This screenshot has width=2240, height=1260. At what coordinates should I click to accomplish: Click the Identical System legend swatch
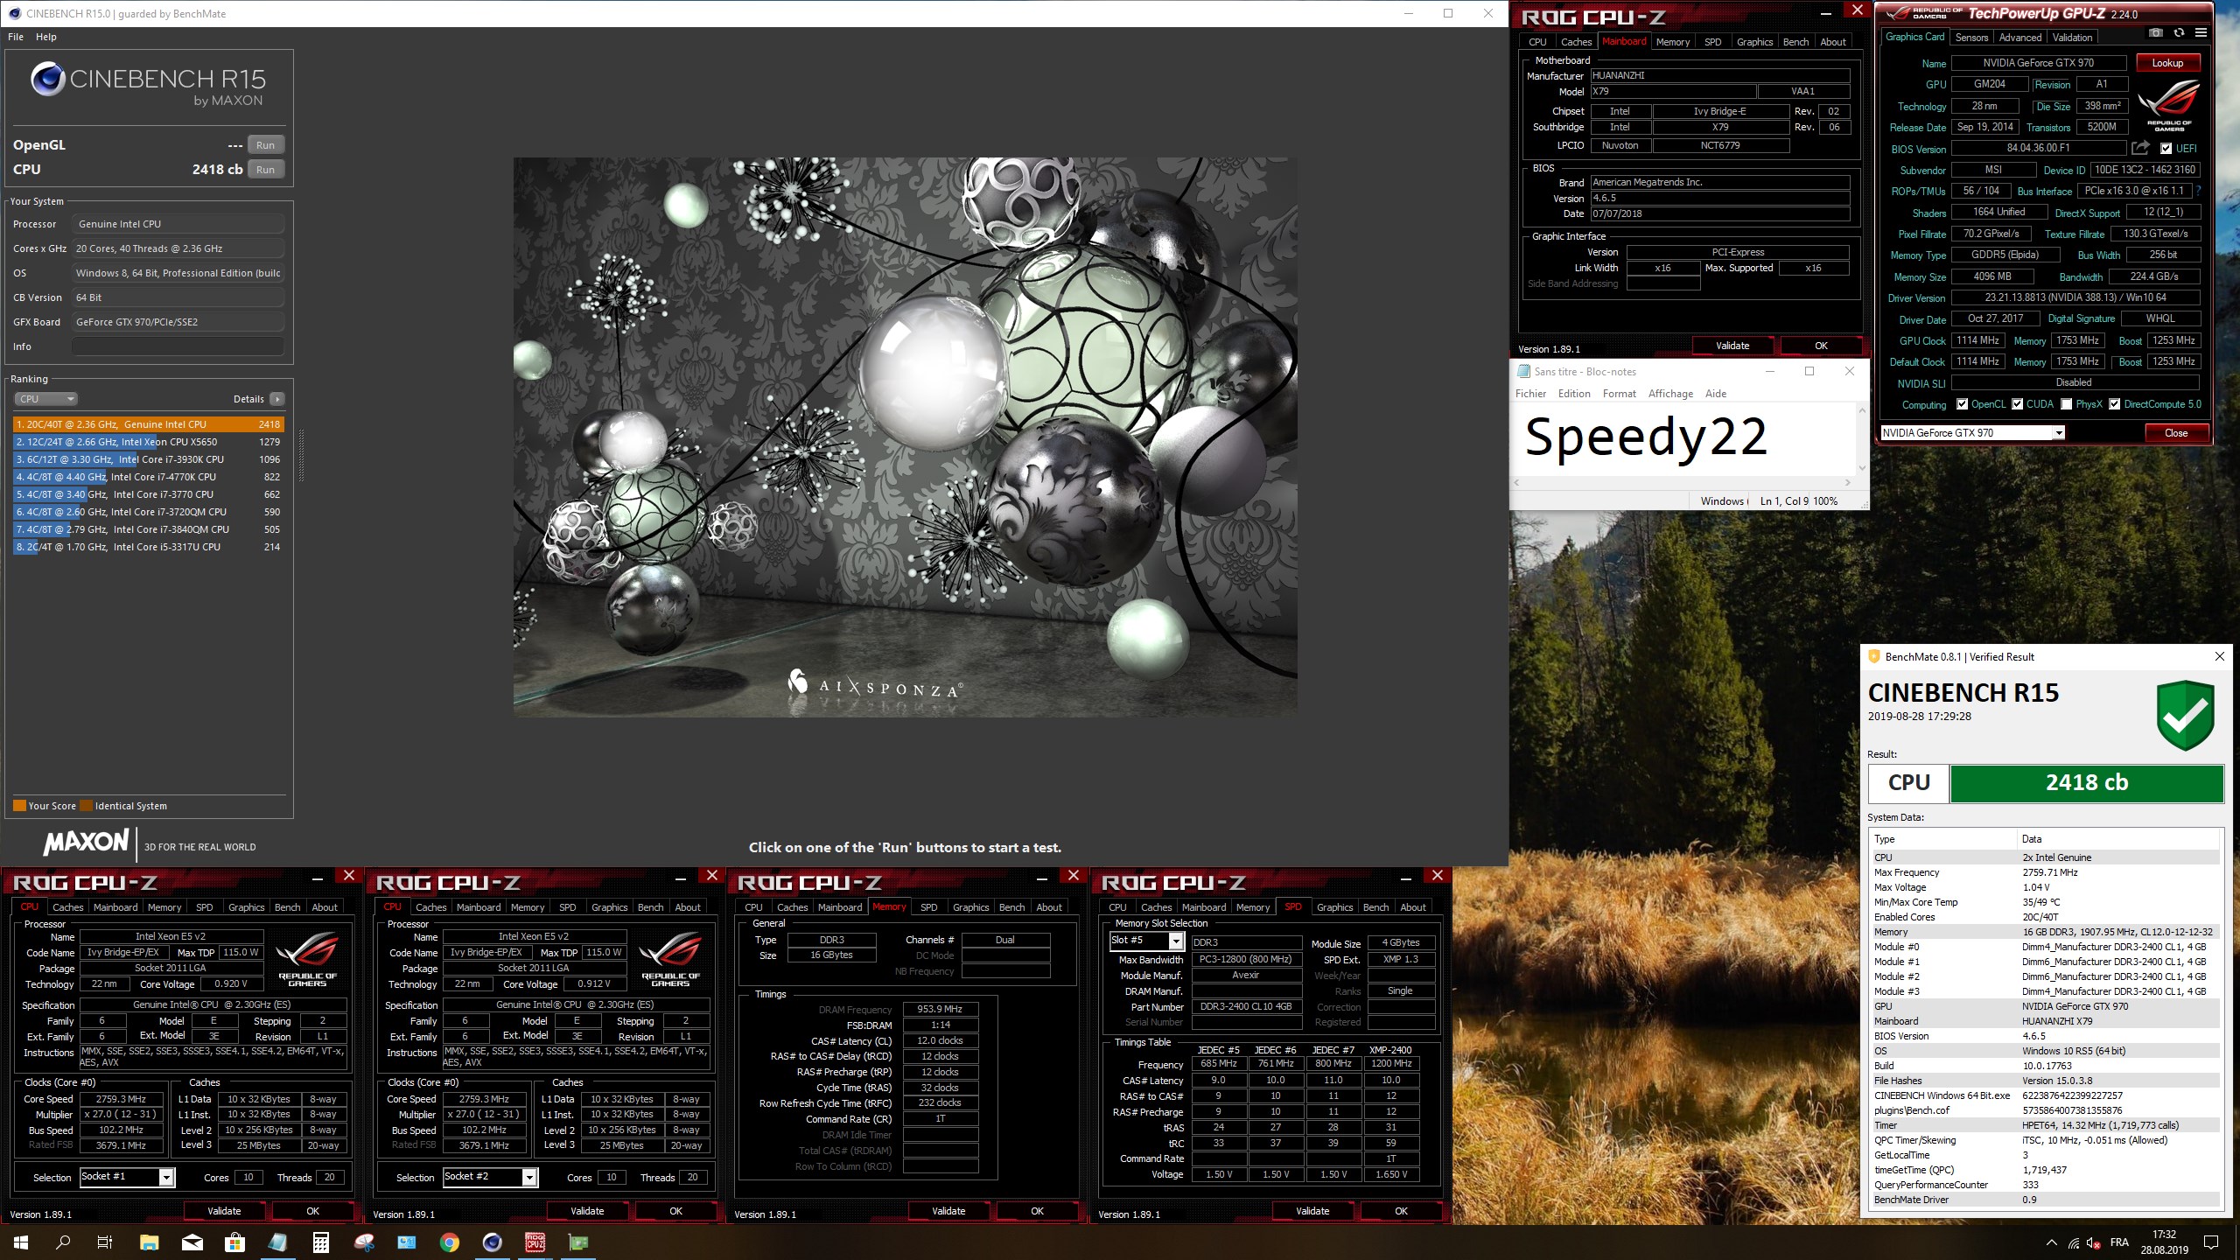click(86, 806)
